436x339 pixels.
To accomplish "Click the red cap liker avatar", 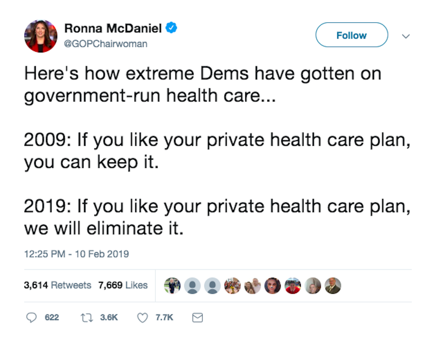I will [293, 286].
